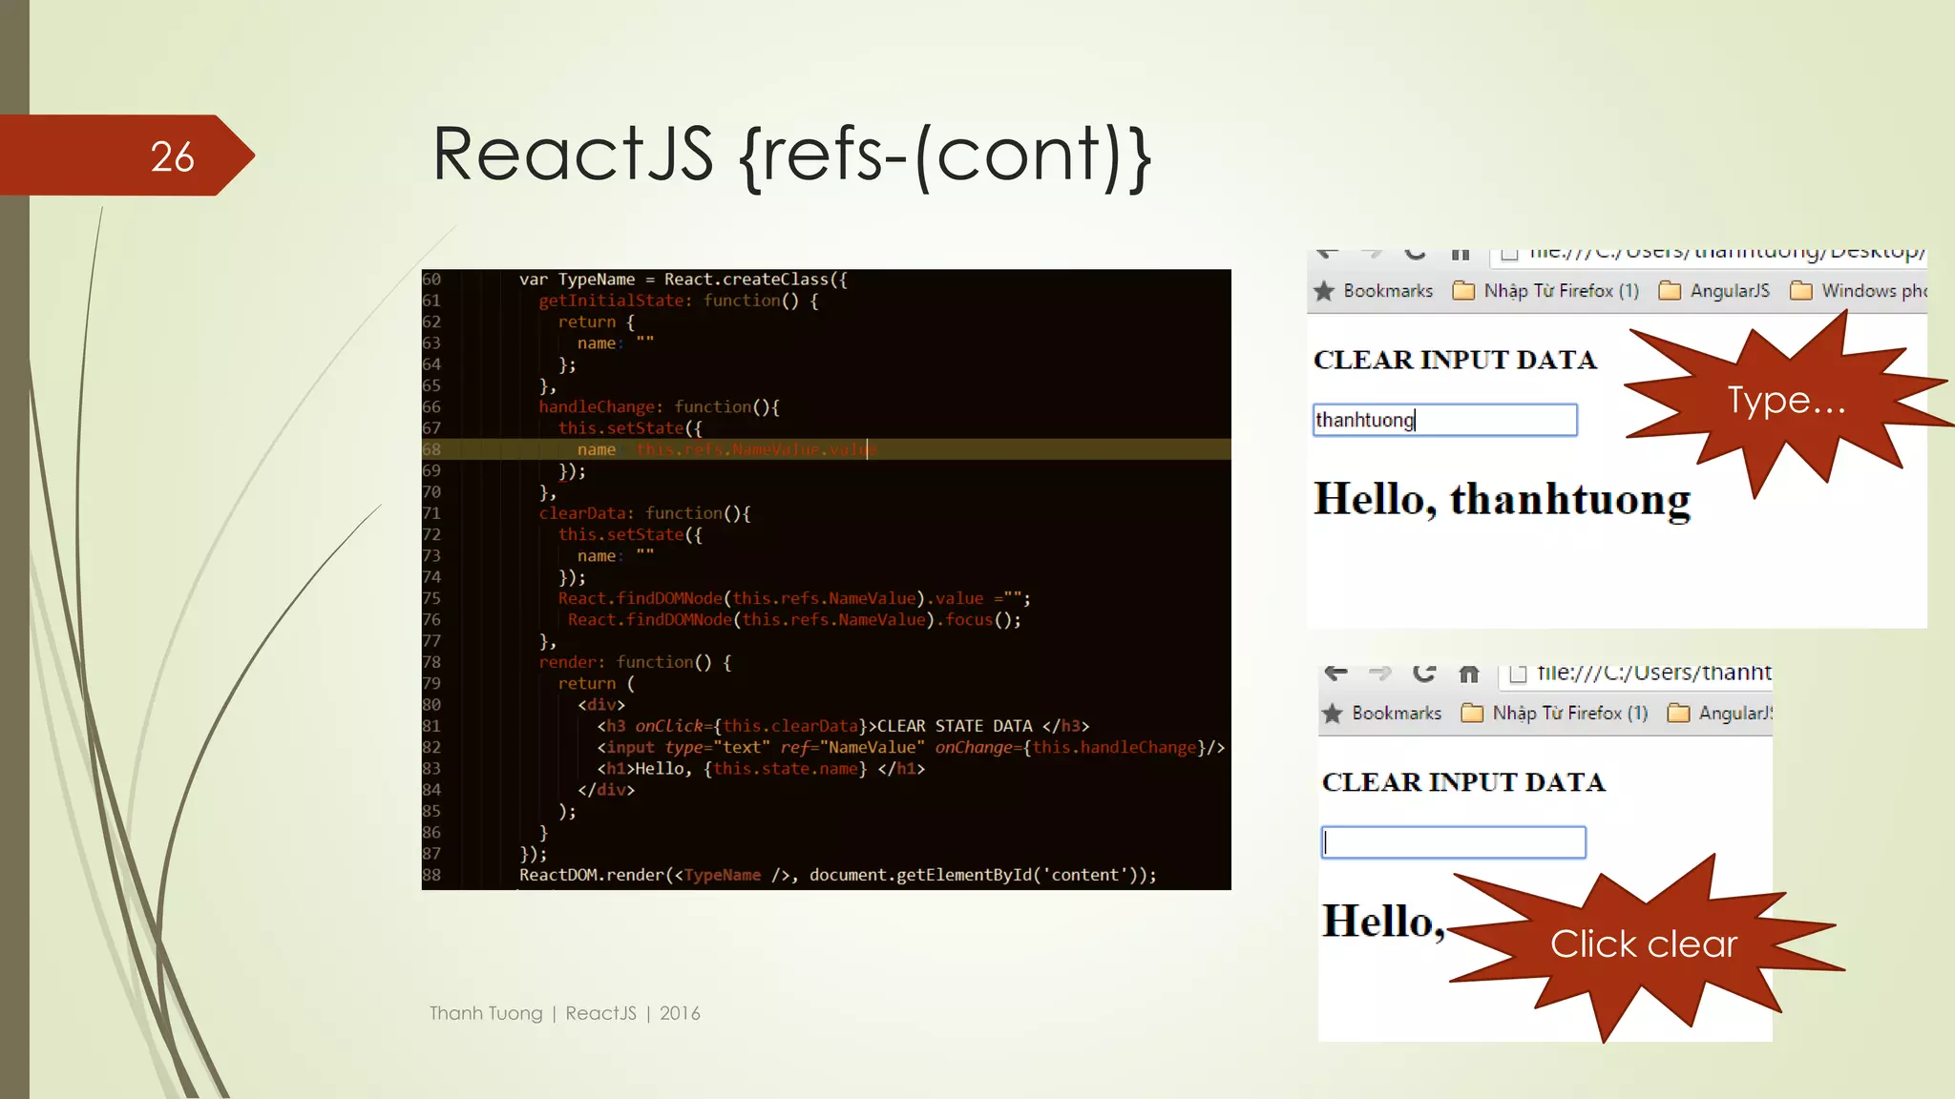This screenshot has height=1099, width=1955.
Task: Click CLEAR INPUT DATA heading in upper browser
Action: [x=1455, y=360]
